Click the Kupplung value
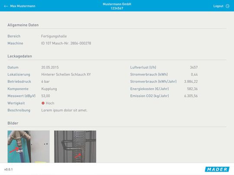234x175 pixels. click(49, 89)
